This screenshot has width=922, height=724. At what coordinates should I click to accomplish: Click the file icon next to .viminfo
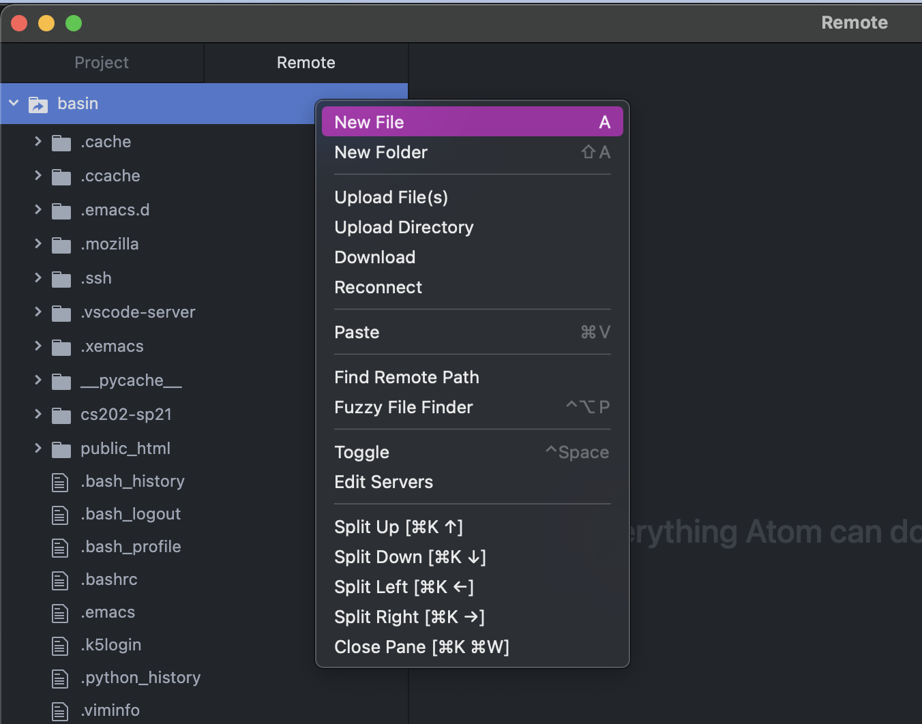[x=60, y=710]
